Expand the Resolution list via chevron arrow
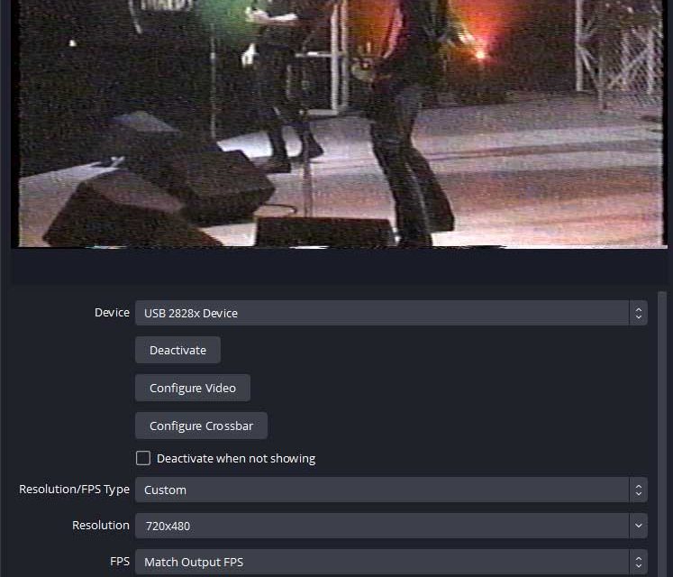The width and height of the screenshot is (673, 577). pos(639,526)
